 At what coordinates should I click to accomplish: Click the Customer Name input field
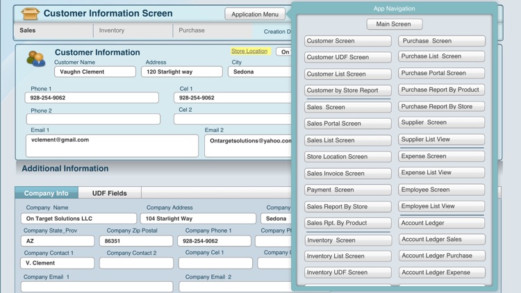[95, 72]
